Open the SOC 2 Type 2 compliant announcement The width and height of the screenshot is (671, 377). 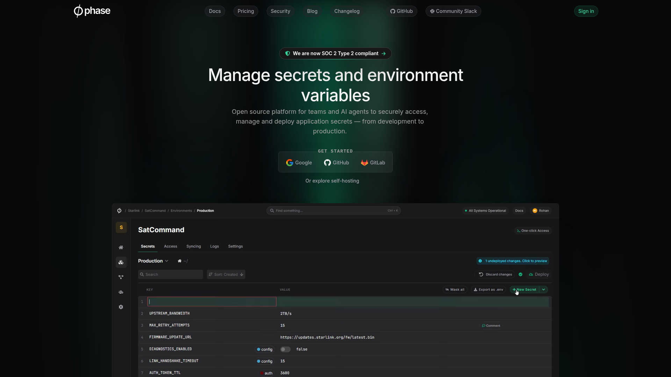click(x=335, y=53)
